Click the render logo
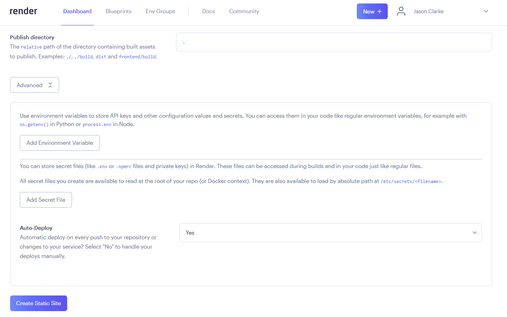Image resolution: width=507 pixels, height=317 pixels. 23,11
